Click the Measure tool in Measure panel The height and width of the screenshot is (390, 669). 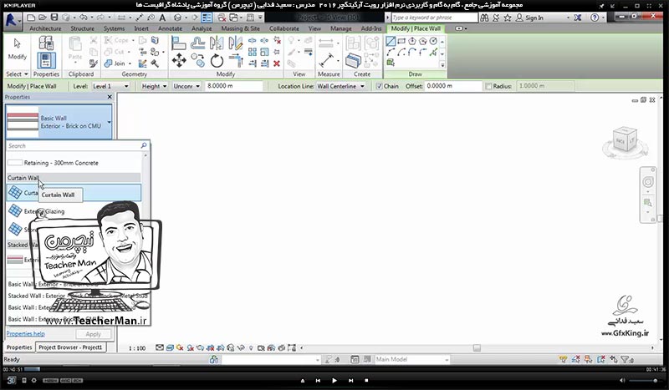[326, 59]
